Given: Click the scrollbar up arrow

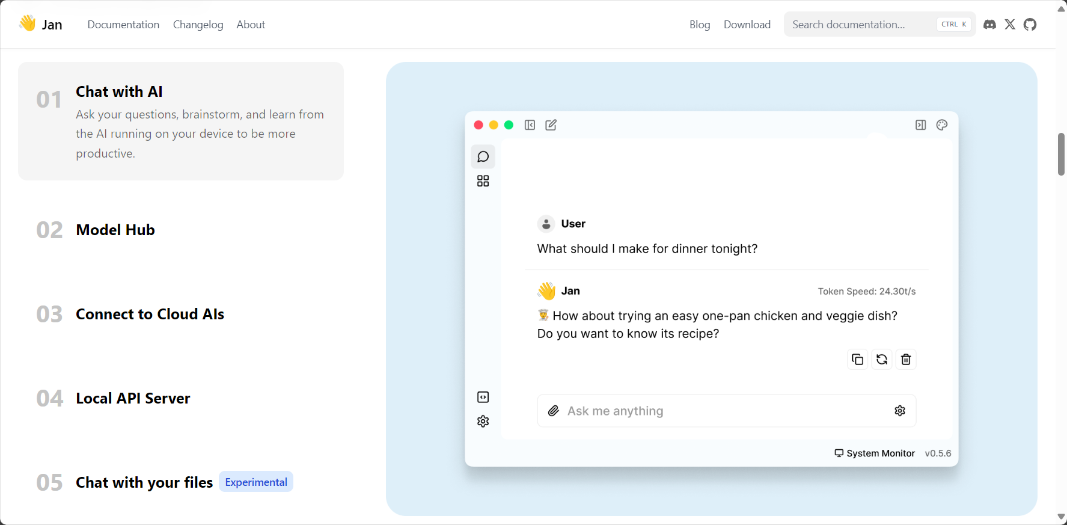Looking at the screenshot, I should (x=1062, y=9).
